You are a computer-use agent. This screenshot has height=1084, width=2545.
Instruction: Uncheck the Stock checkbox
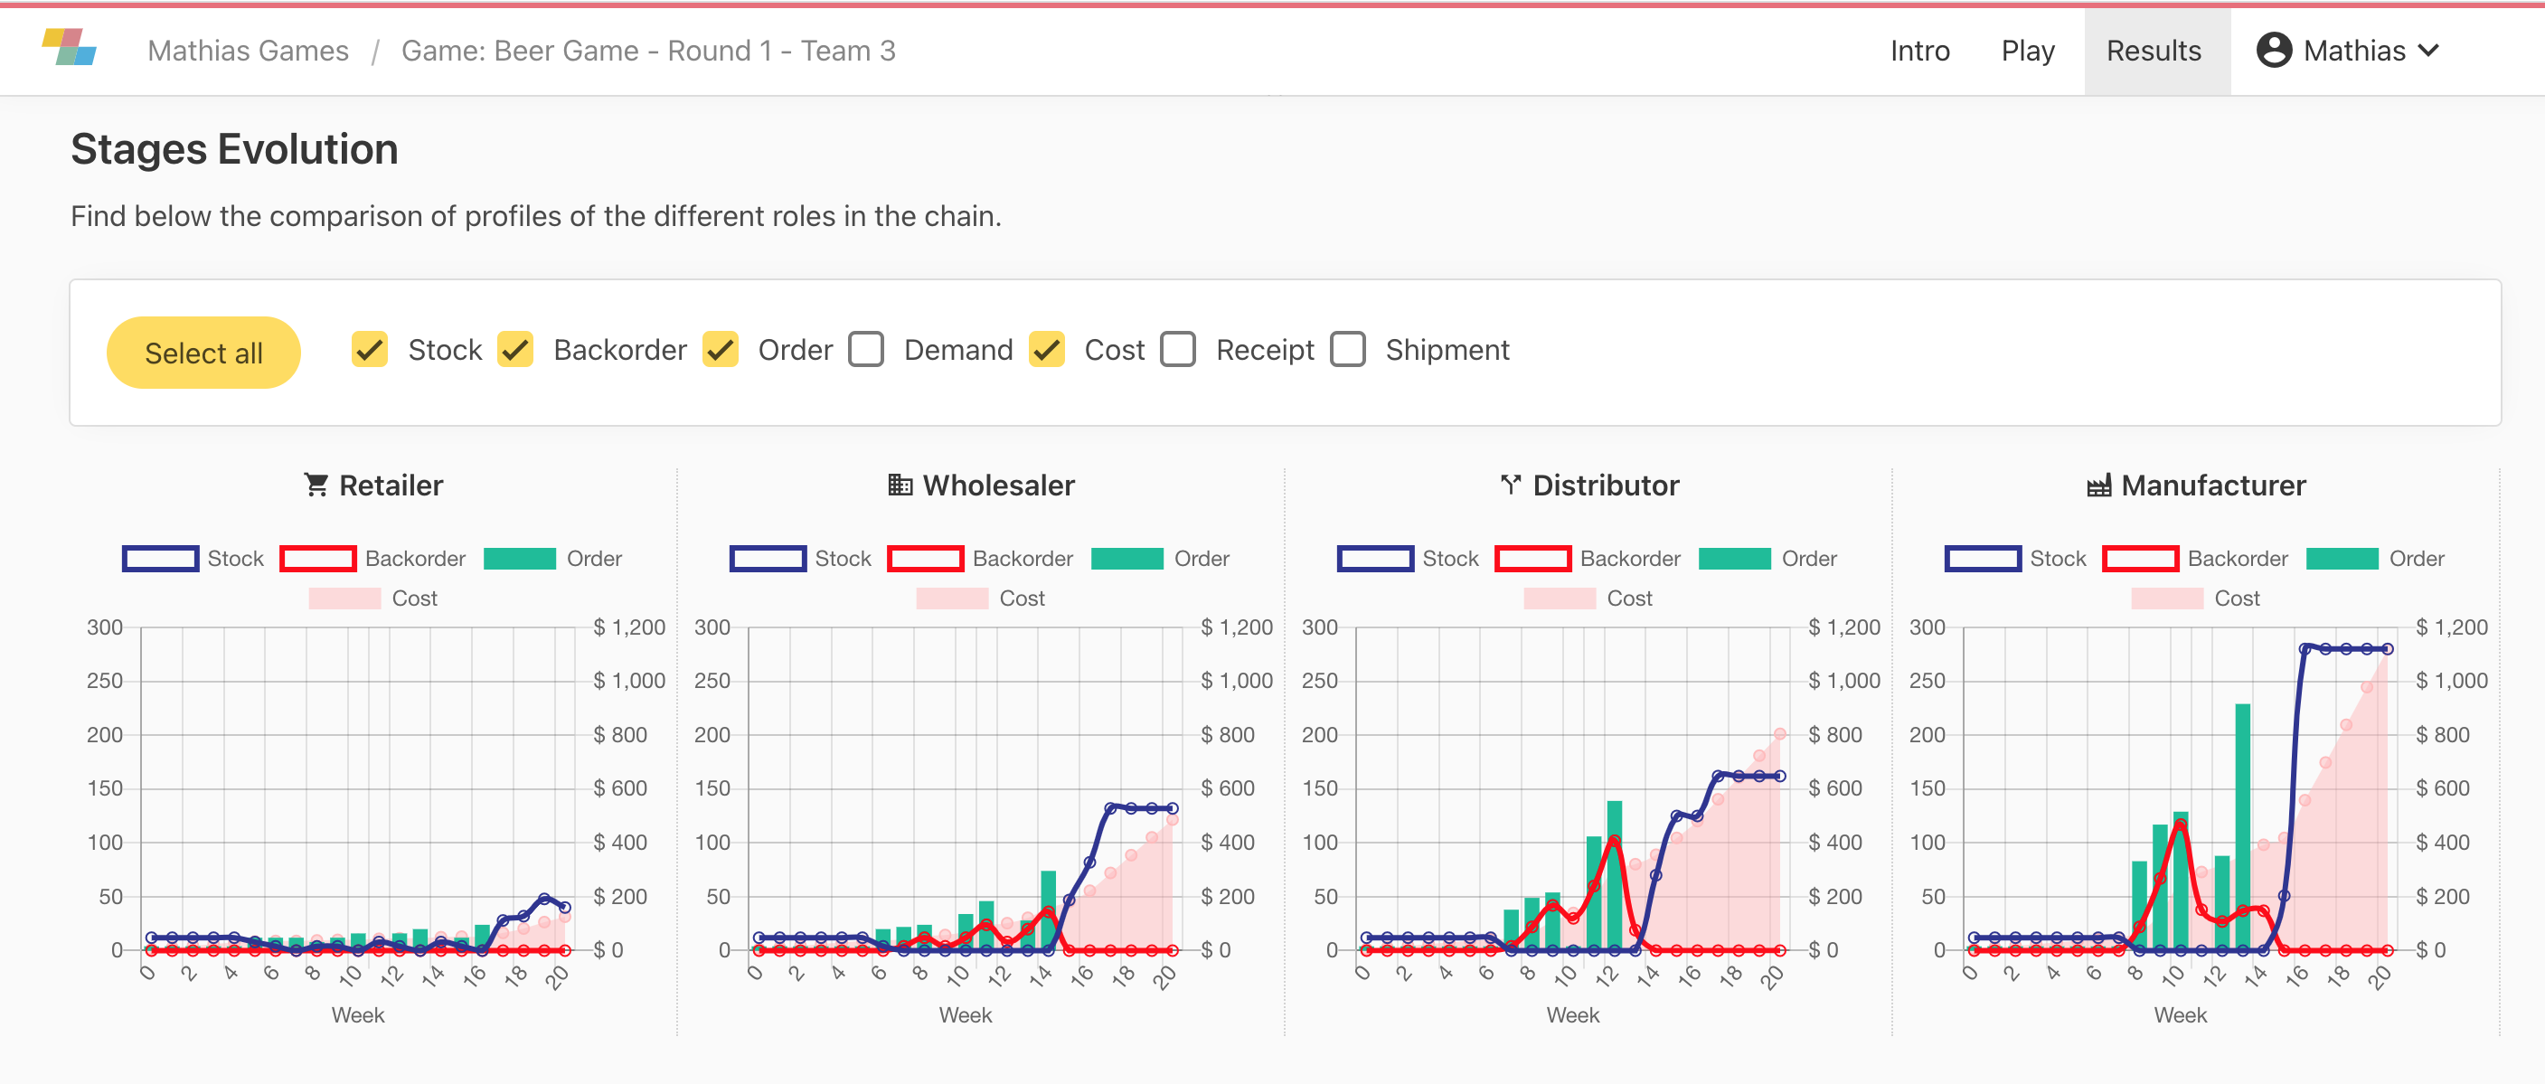coord(370,350)
